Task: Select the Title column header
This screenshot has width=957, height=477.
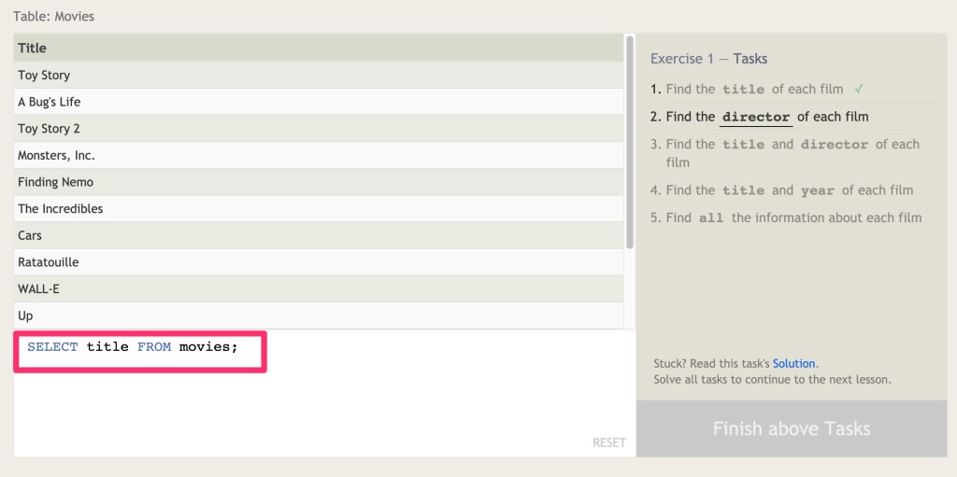Action: [x=318, y=48]
